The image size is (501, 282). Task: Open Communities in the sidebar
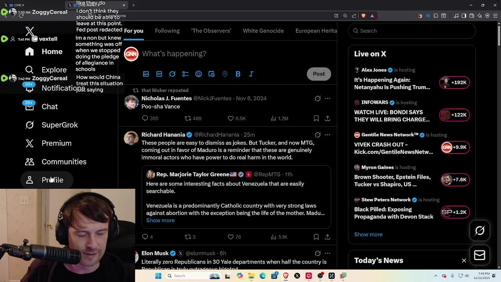tap(56, 162)
